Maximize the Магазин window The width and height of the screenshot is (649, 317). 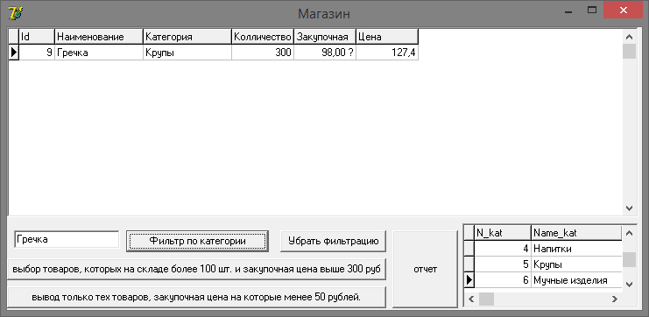tap(592, 11)
